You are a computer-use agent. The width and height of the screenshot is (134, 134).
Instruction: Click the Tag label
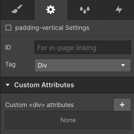(x=10, y=64)
